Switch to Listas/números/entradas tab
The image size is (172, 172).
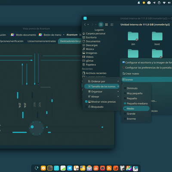[42, 41]
